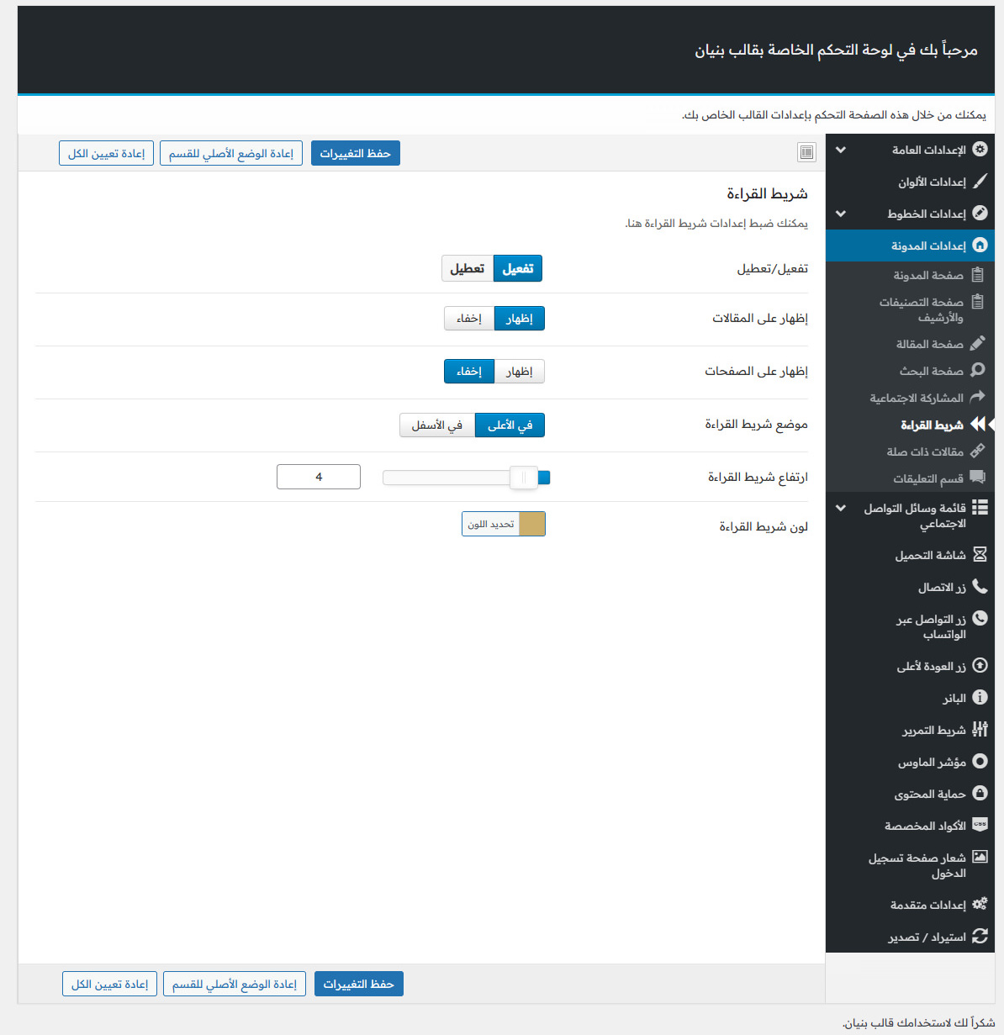Screen dimensions: 1004x1035
Task: Open the صفحة المقالة submenu item
Action: tap(929, 344)
